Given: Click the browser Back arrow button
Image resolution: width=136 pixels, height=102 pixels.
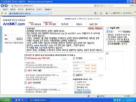Looking at the screenshot, I should (x=2, y=6).
